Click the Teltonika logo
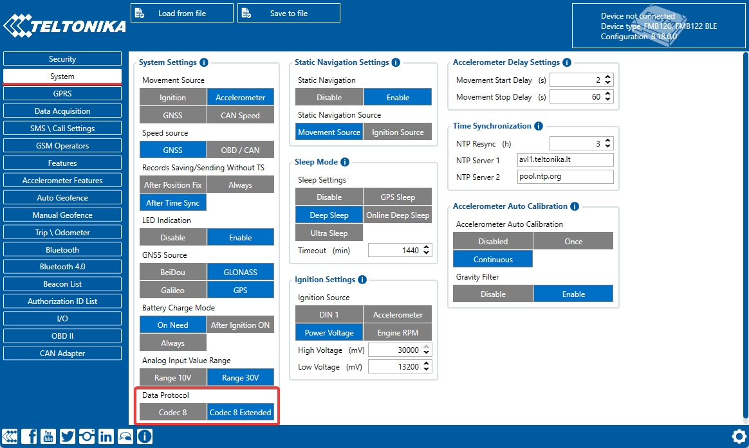This screenshot has width=749, height=448. [x=62, y=24]
